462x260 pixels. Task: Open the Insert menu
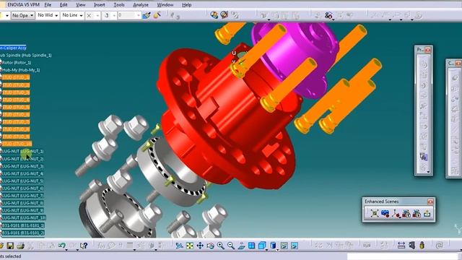point(100,5)
